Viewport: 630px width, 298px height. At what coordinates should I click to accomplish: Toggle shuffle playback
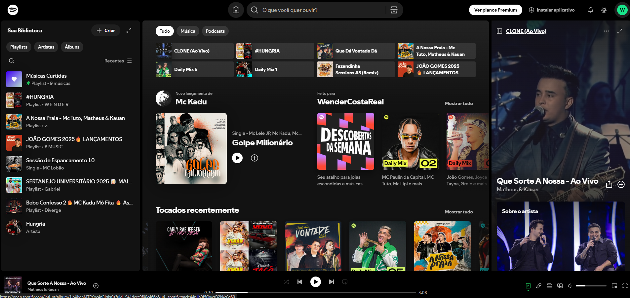[286, 282]
